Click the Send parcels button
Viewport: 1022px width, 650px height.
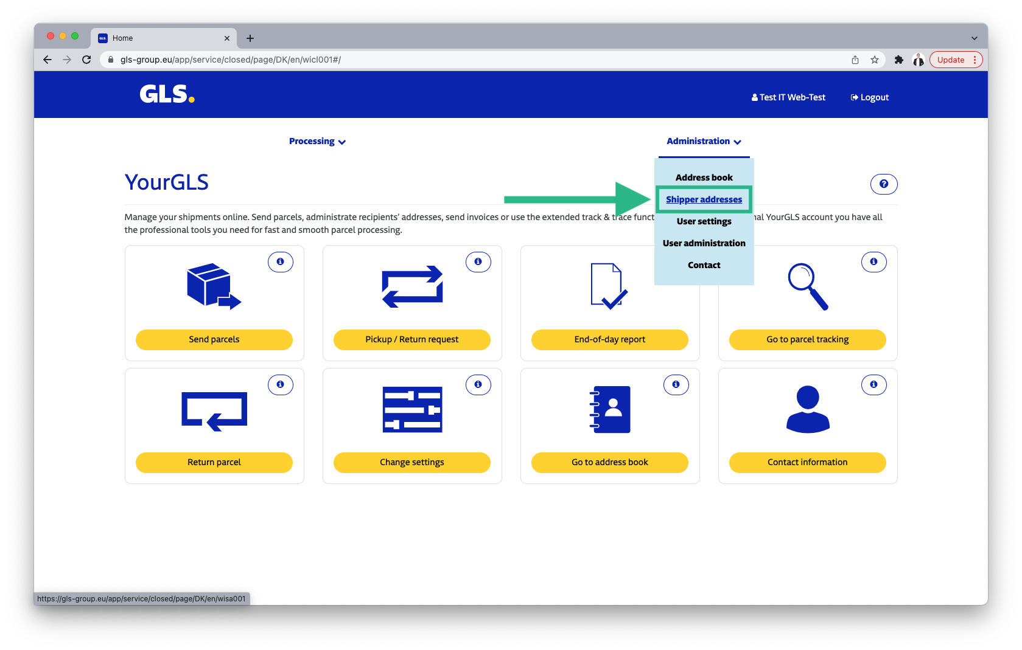pyautogui.click(x=214, y=339)
